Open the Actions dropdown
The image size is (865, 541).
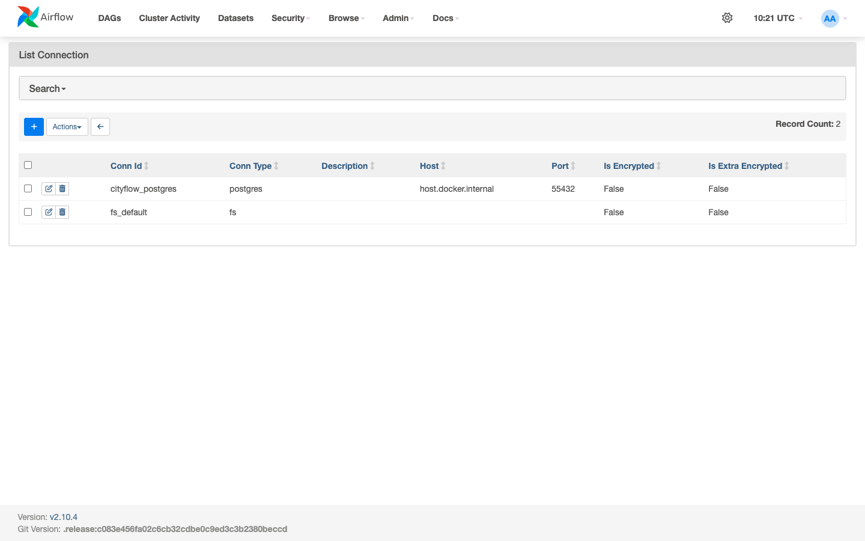tap(67, 127)
